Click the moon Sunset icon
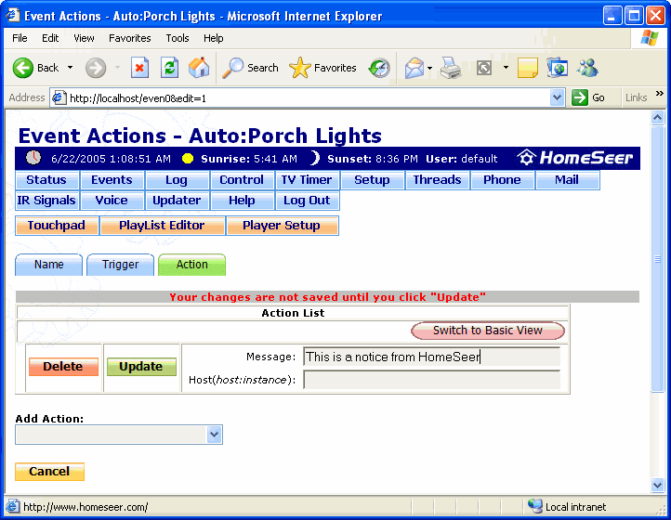Image resolution: width=671 pixels, height=520 pixels. (x=314, y=158)
